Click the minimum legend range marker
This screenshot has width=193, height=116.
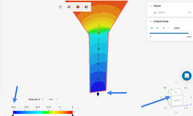coord(13,115)
